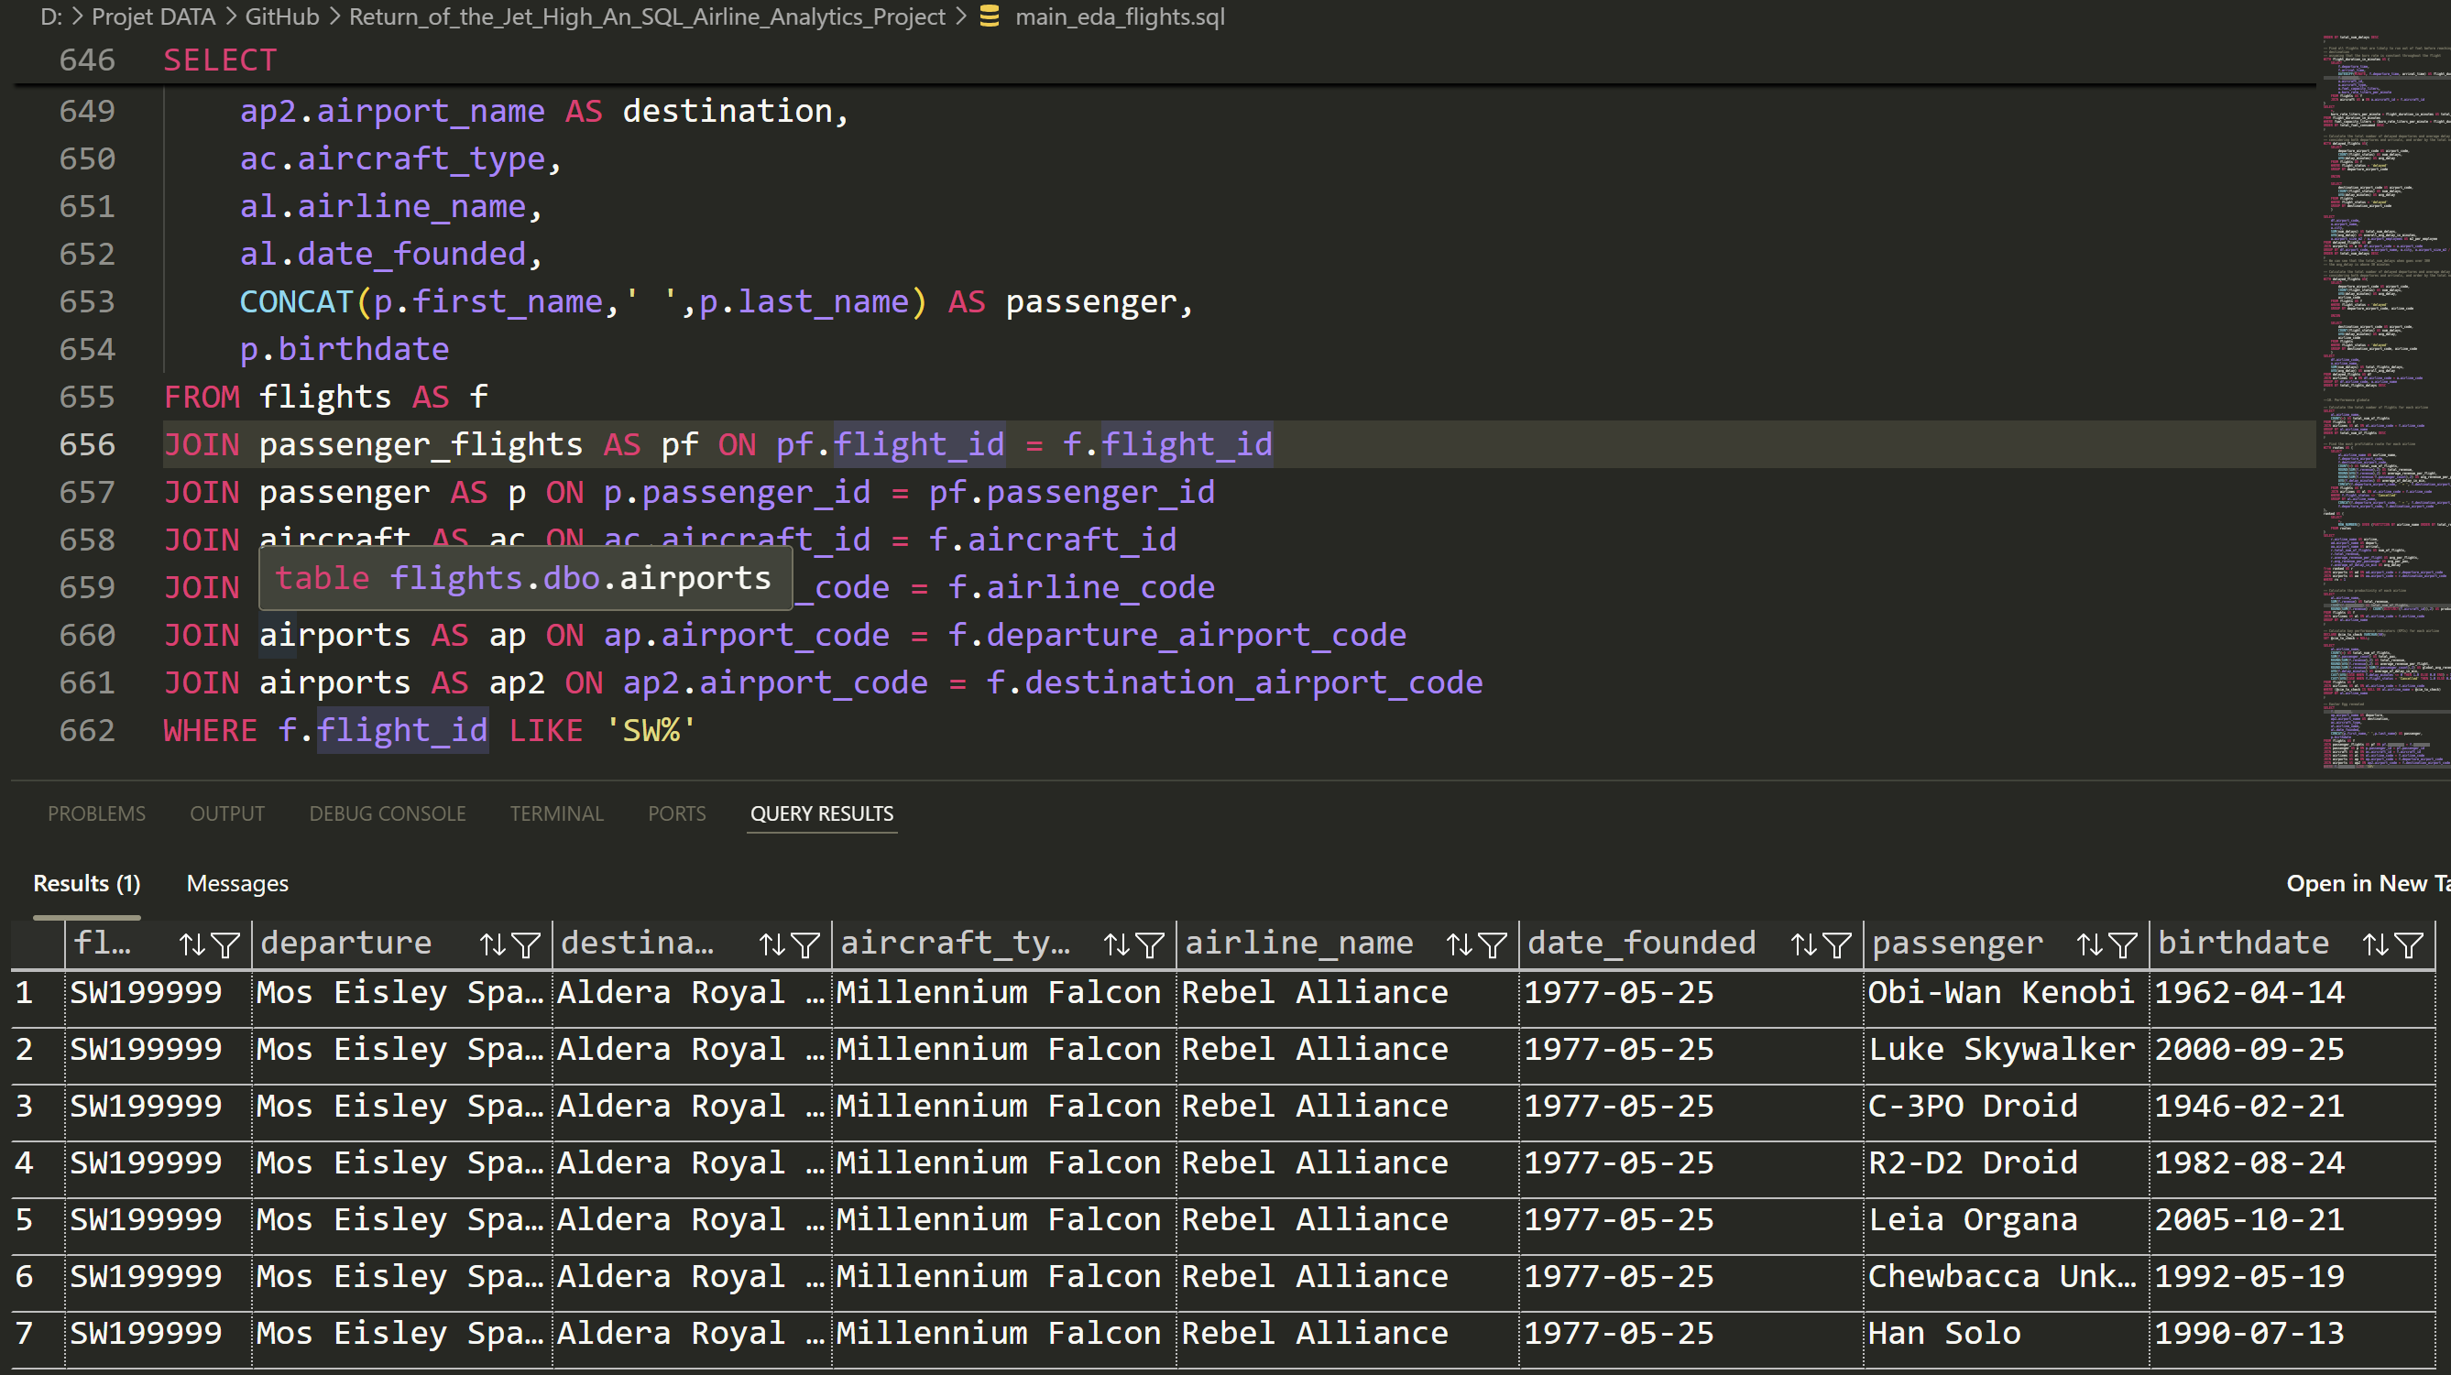Click the code minimap overview
This screenshot has width=2451, height=1375.
(2383, 399)
